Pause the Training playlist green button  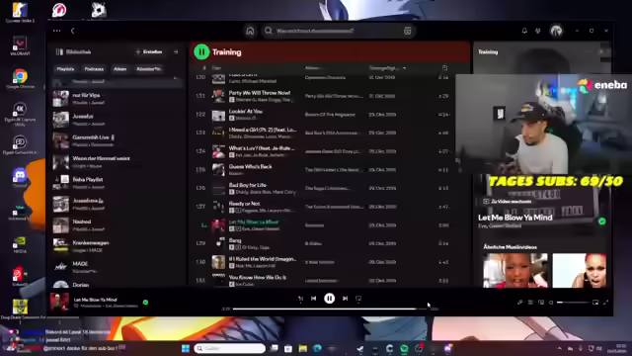point(201,51)
